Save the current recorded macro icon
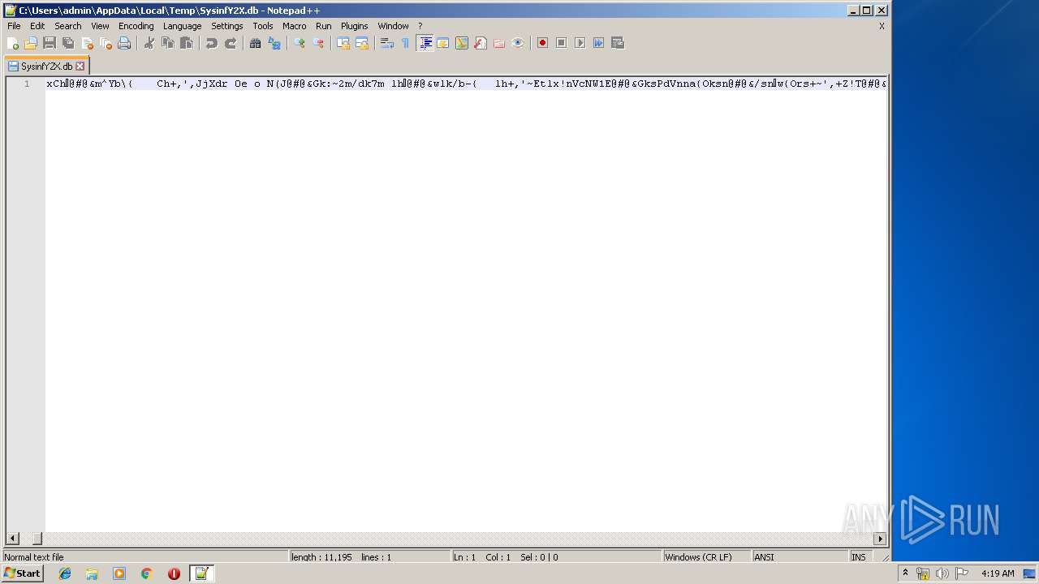 tap(618, 43)
